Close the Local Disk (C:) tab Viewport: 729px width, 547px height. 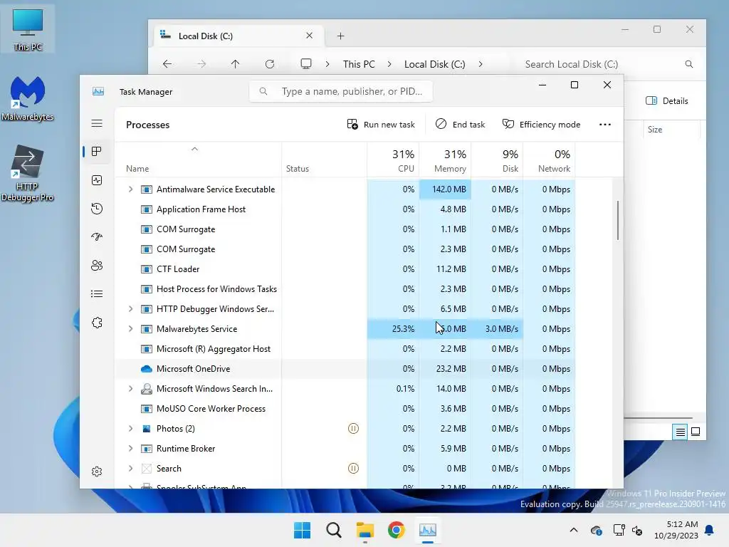click(309, 36)
